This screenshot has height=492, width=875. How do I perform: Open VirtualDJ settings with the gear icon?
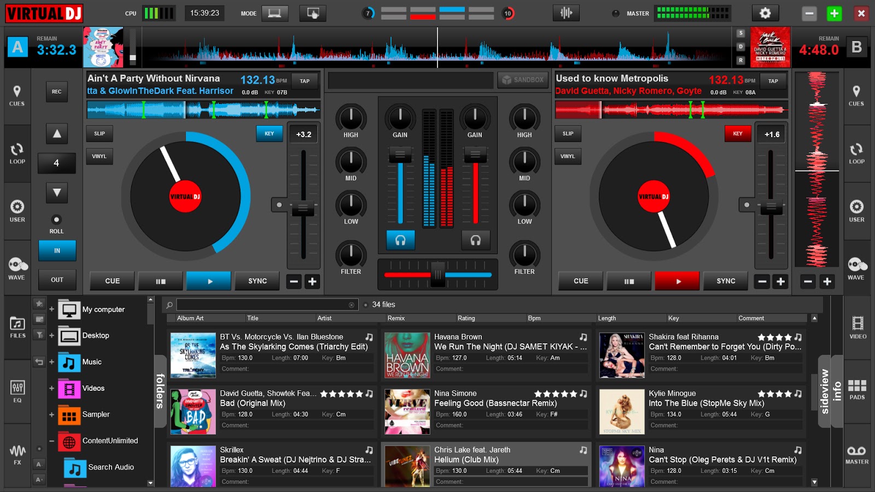click(766, 13)
